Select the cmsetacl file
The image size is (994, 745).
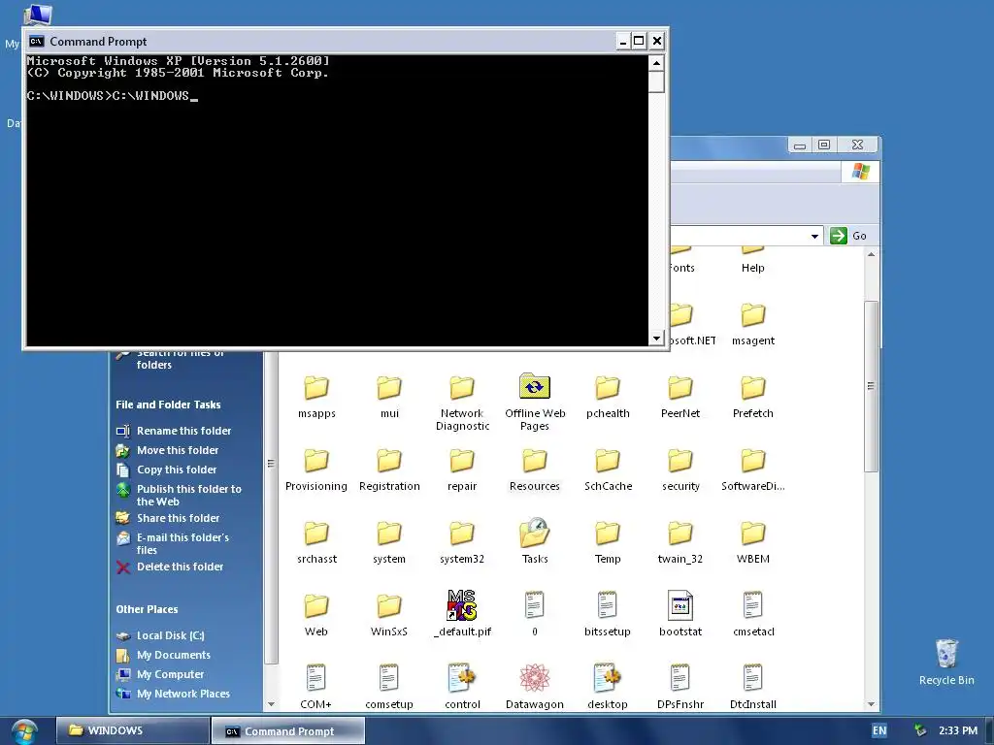(x=753, y=614)
